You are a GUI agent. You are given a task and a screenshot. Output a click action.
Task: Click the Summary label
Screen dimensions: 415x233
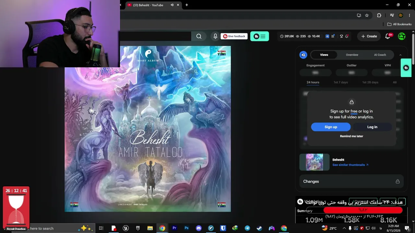[x=305, y=211]
